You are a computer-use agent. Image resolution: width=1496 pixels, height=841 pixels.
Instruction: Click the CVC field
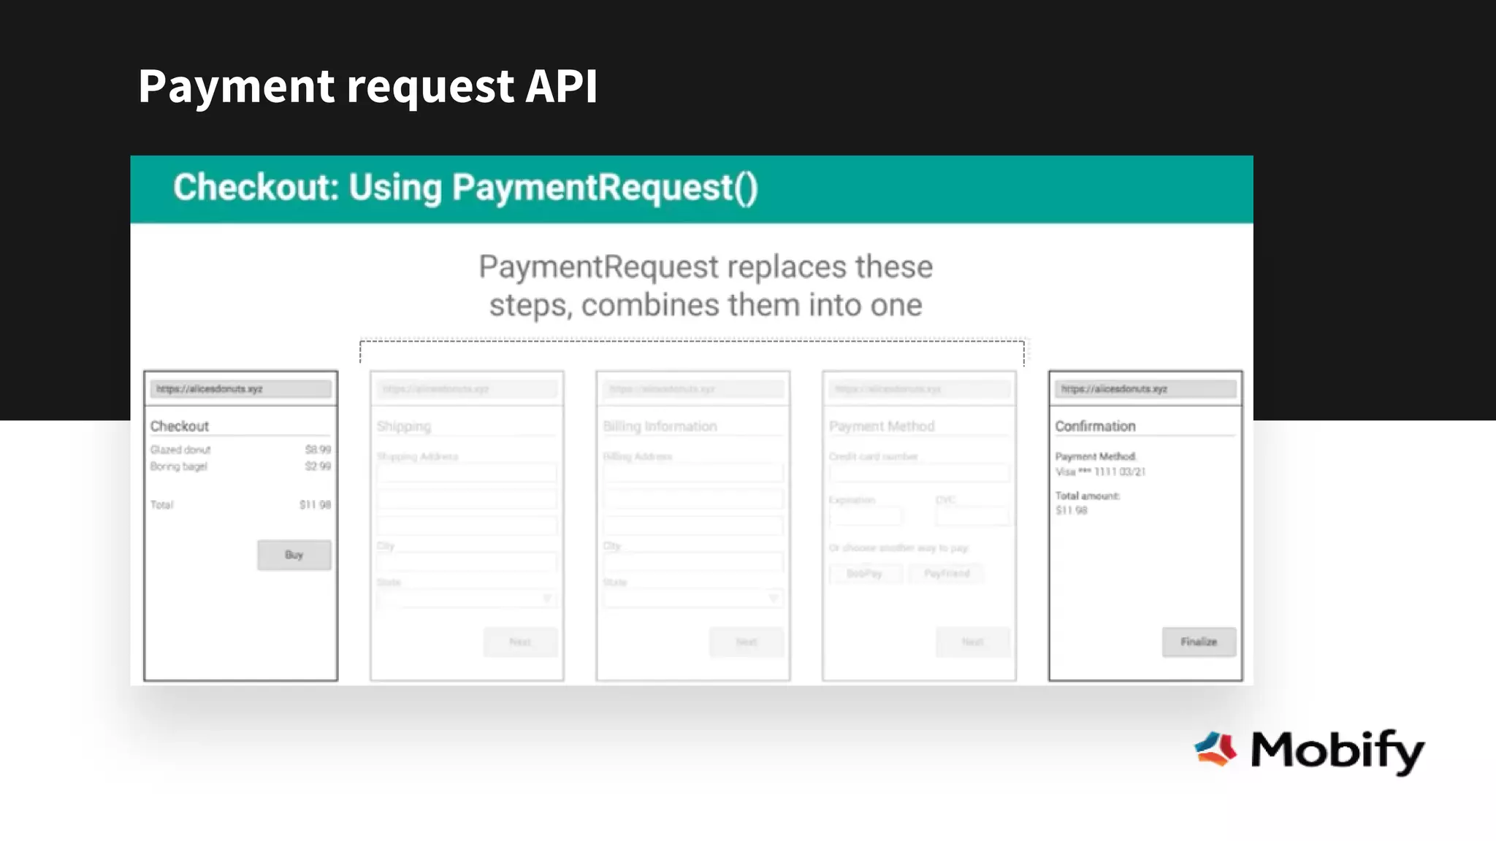tap(972, 517)
